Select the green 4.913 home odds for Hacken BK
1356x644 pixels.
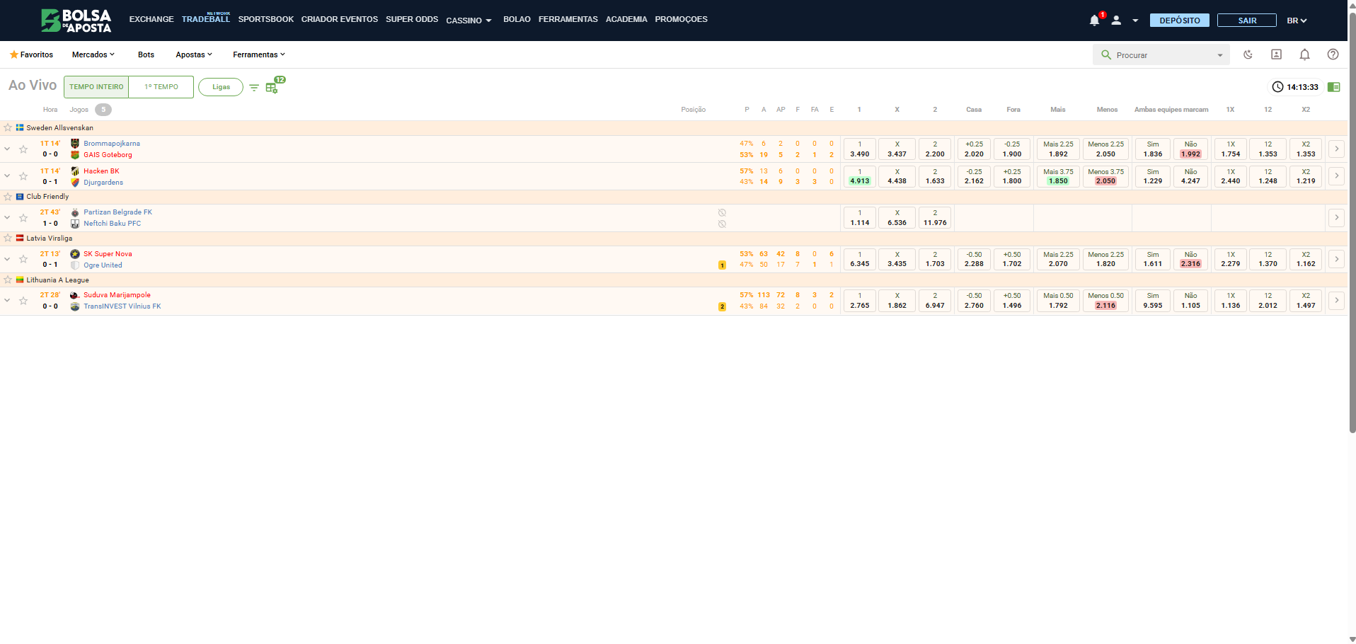click(x=860, y=176)
